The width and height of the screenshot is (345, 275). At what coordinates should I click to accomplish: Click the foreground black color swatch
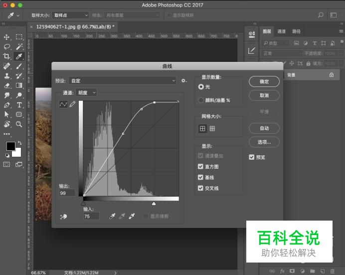[10, 145]
